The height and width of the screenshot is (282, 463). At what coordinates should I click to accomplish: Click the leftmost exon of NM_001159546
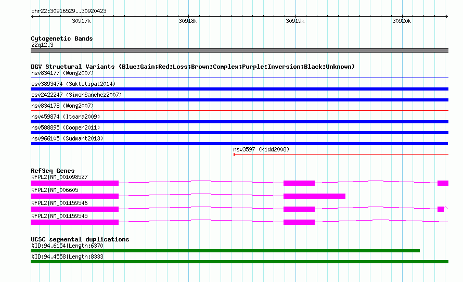(75, 209)
